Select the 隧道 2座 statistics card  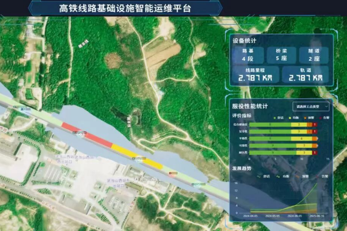pyautogui.click(x=314, y=55)
